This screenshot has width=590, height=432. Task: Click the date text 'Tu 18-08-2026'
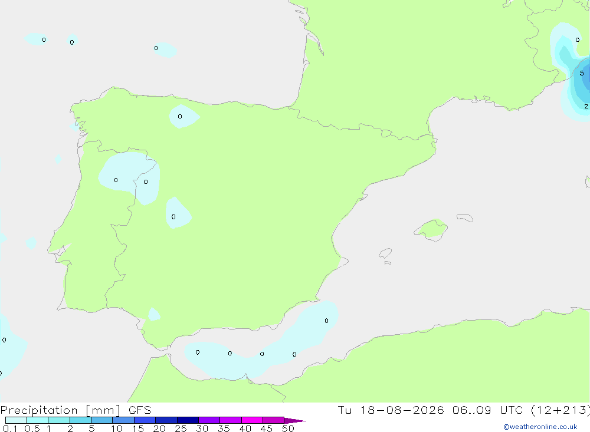[391, 410]
